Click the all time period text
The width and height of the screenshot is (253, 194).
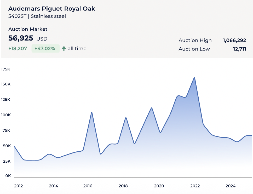tap(77, 49)
